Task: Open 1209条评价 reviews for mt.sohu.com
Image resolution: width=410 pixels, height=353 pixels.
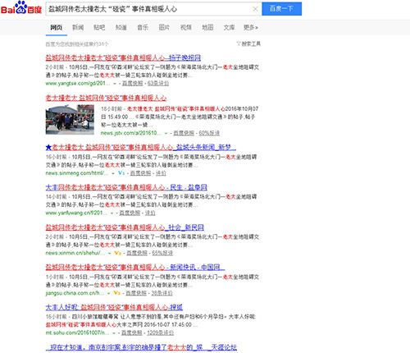Action: pos(161,332)
